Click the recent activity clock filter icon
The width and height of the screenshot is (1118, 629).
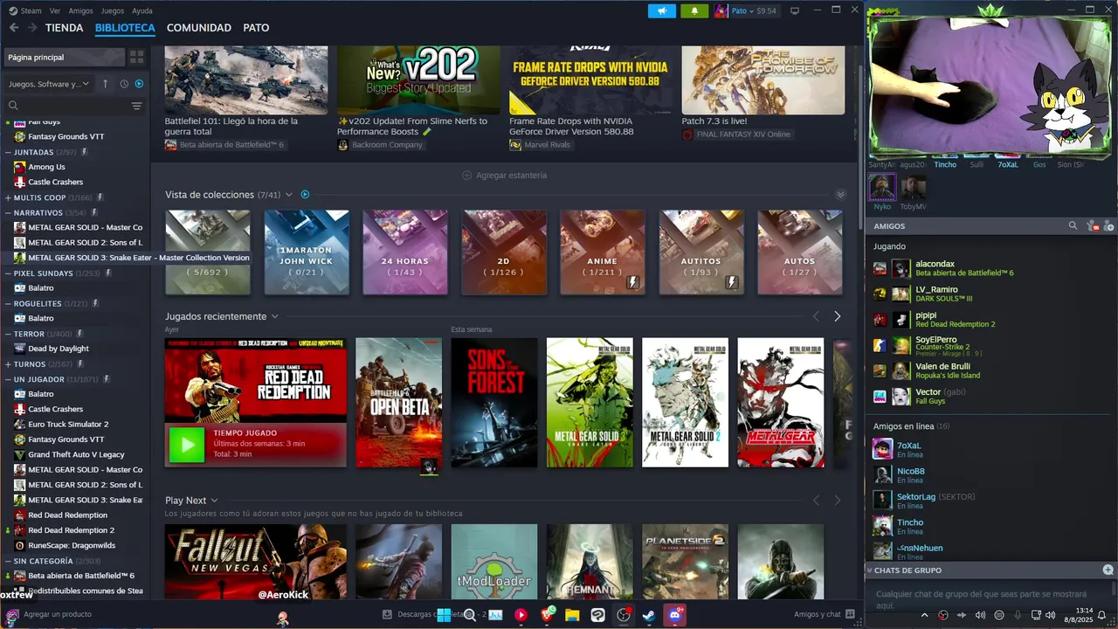[124, 84]
